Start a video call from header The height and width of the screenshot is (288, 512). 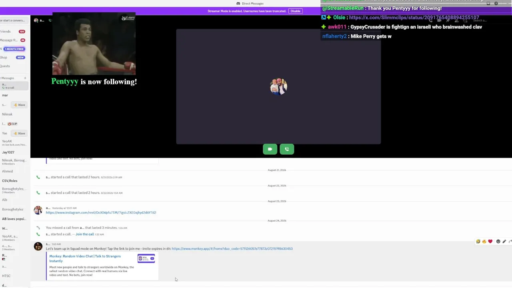coord(440,20)
